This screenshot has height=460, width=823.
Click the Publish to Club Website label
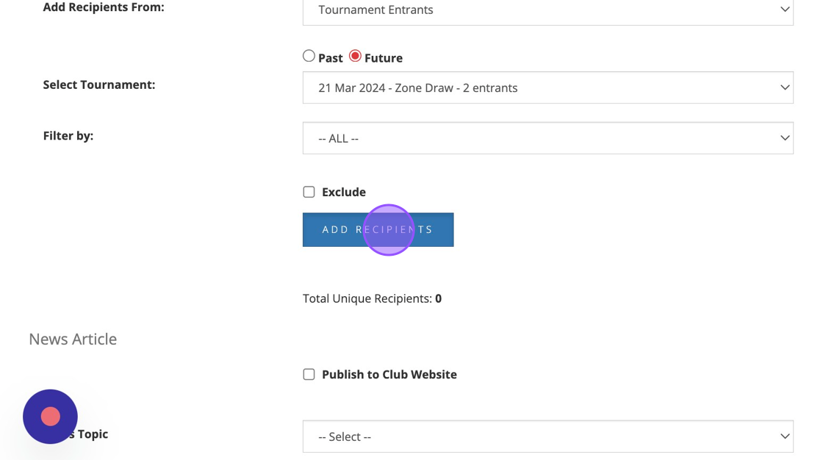[x=389, y=375]
